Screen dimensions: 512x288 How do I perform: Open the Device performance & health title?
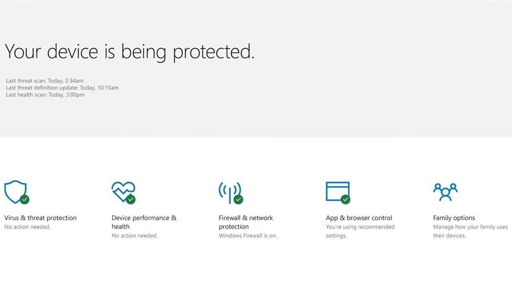[144, 222]
